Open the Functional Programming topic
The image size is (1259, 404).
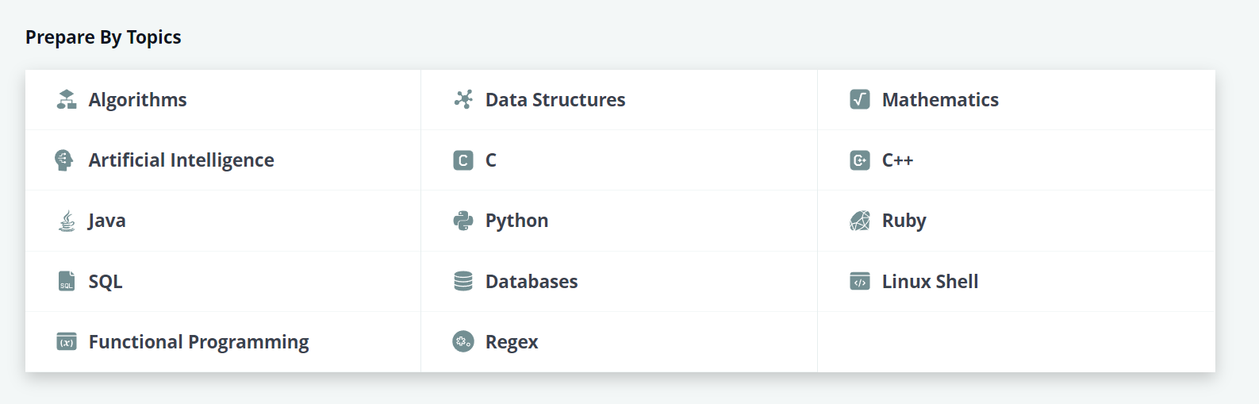pos(199,342)
